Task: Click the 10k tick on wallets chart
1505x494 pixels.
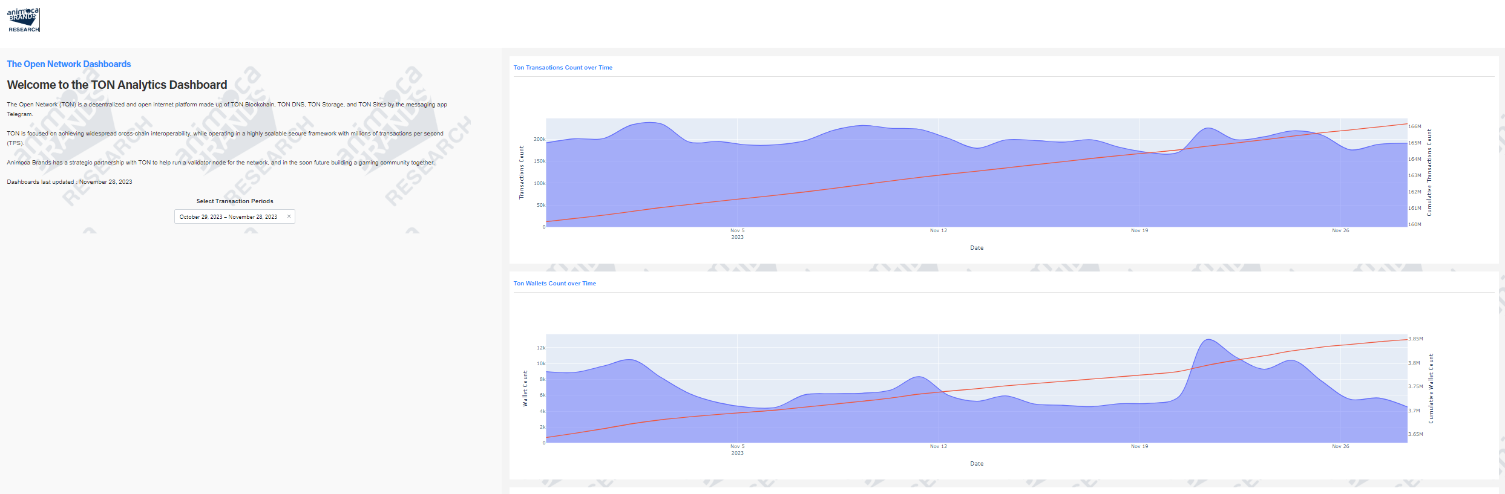Action: 541,363
